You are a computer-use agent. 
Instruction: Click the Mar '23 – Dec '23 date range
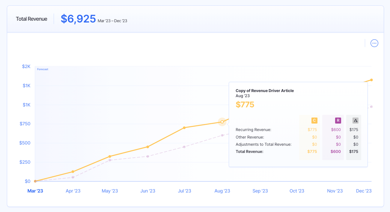[112, 21]
